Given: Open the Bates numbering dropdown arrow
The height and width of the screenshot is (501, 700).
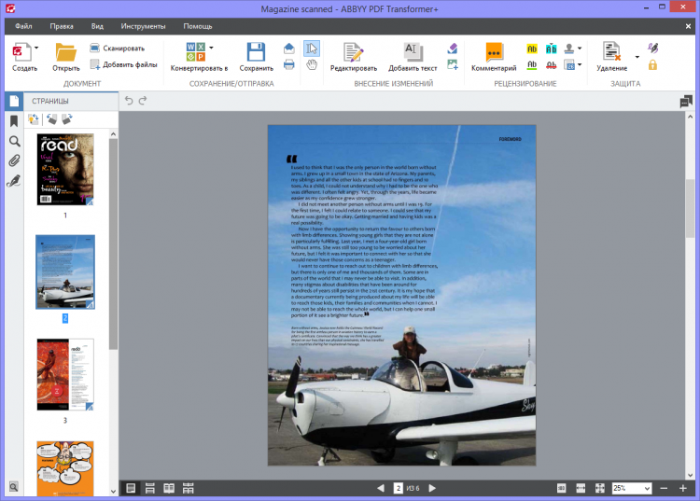Looking at the screenshot, I should click(580, 64).
